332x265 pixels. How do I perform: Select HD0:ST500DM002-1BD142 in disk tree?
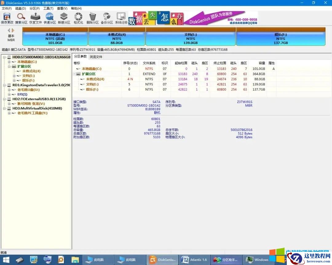pos(41,57)
